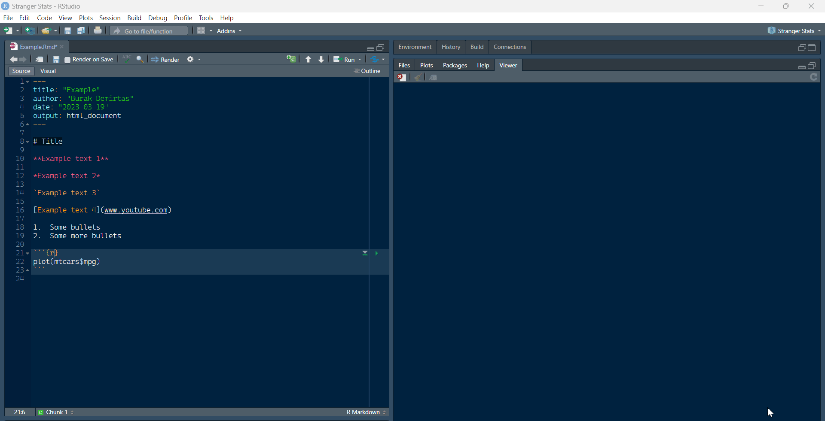Open Find/Replace magnifier icon
The image size is (825, 421).
140,60
